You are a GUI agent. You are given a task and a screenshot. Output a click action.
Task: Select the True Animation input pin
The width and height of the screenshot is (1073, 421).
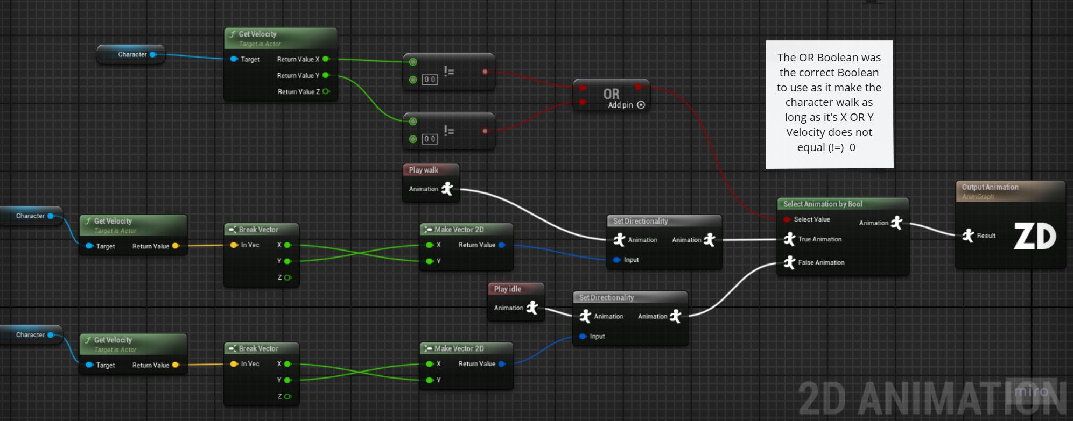tap(789, 239)
